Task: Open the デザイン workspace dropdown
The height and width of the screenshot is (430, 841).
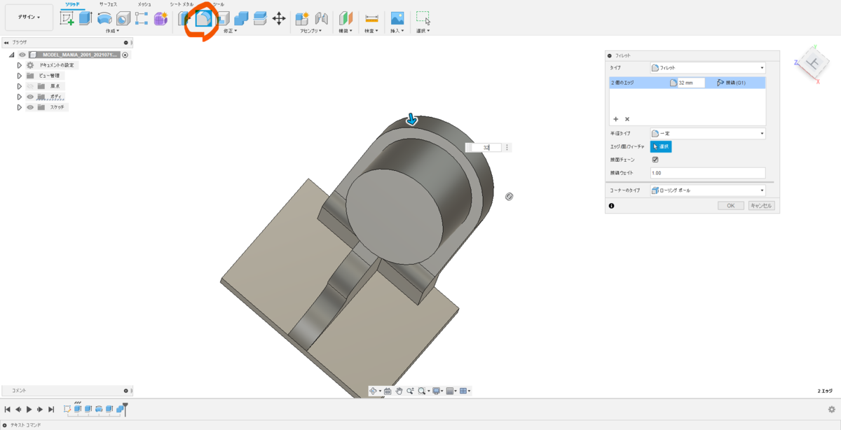Action: click(29, 17)
